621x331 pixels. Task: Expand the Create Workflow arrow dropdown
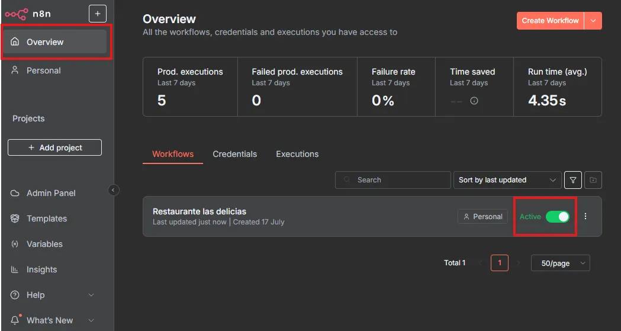click(593, 21)
